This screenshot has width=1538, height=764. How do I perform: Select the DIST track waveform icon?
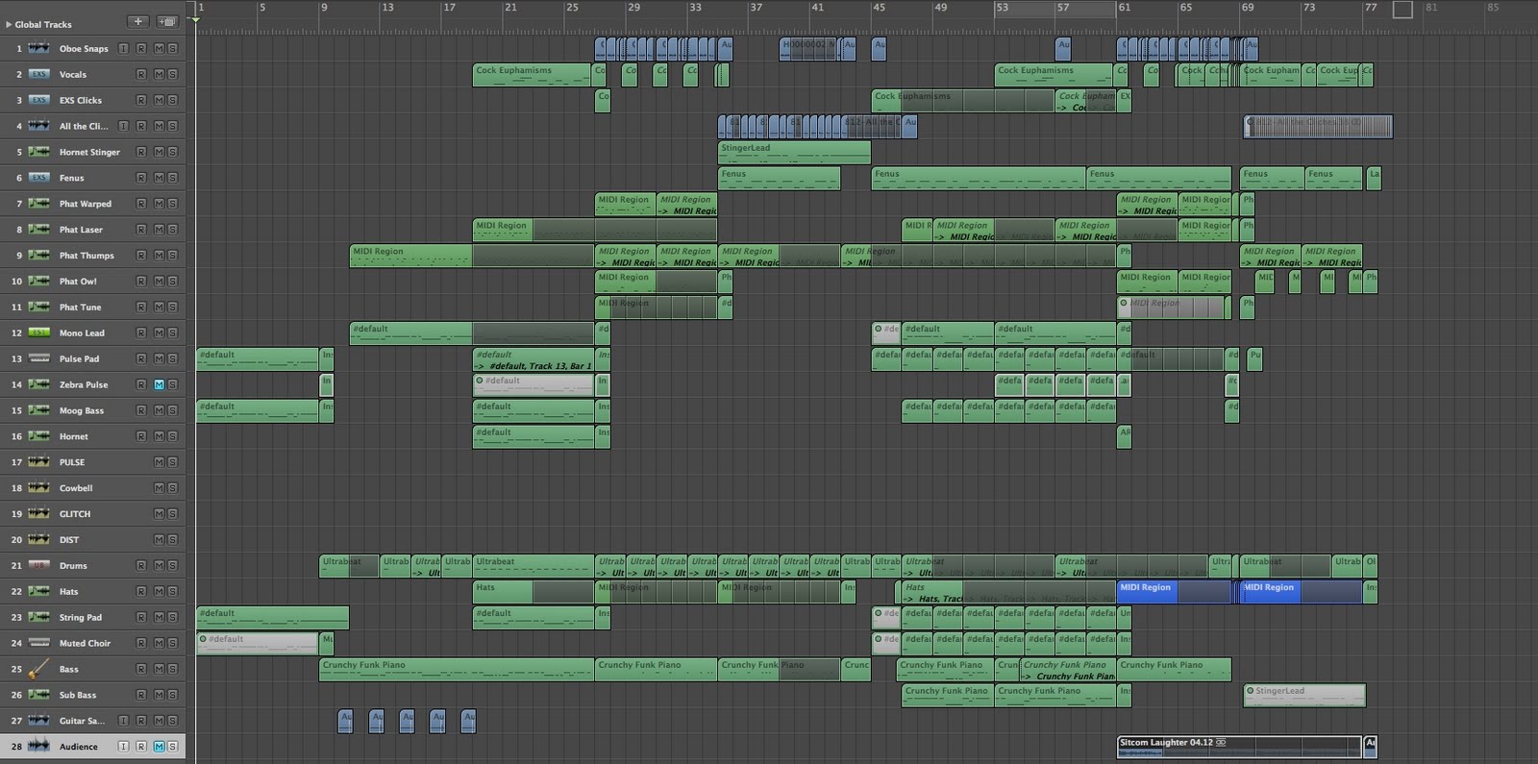[38, 540]
